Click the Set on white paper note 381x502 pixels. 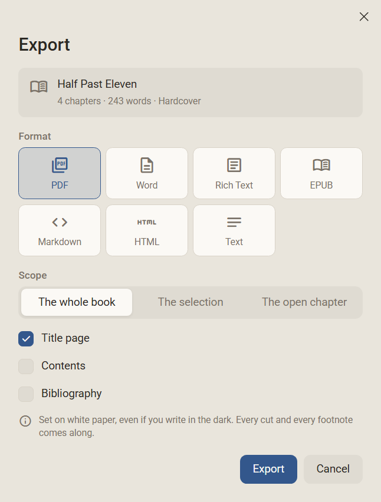click(196, 426)
